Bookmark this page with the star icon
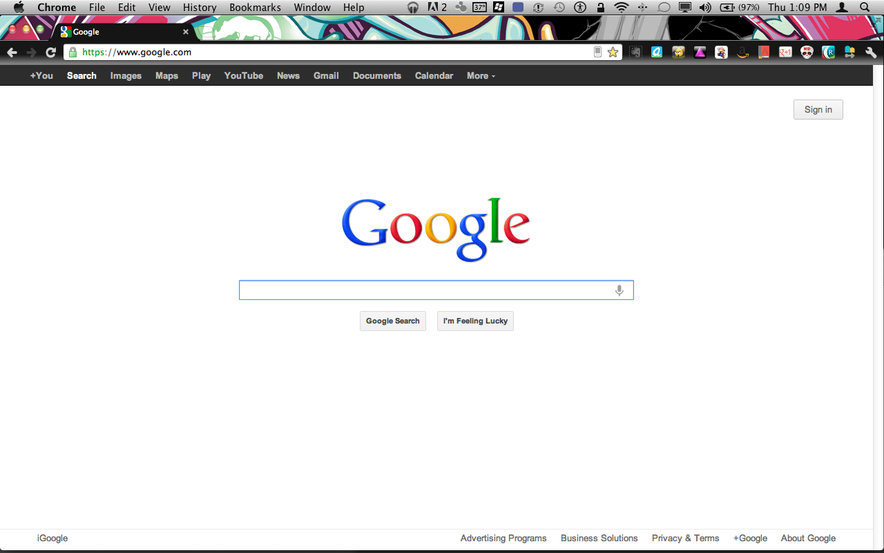 (x=613, y=52)
